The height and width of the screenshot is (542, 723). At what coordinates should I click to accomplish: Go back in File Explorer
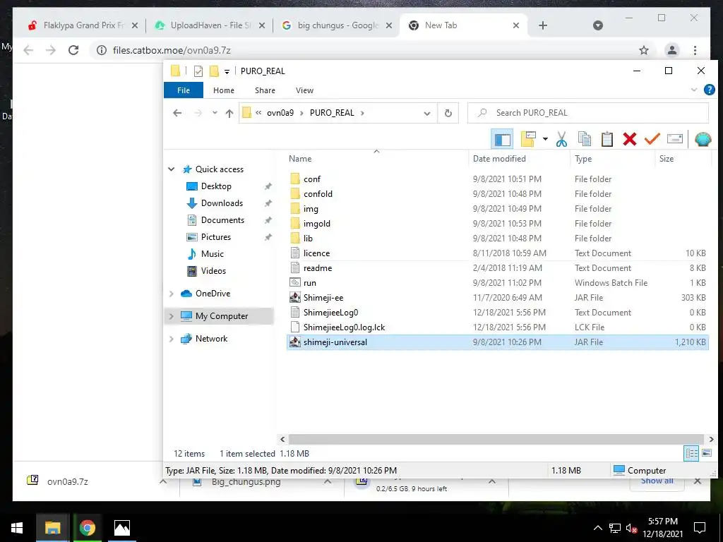(177, 113)
